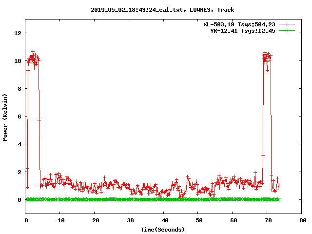
Task: Click the green line sample in legend
Action: (x=287, y=31)
